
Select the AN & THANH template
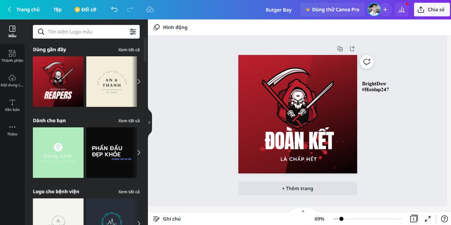tap(111, 81)
